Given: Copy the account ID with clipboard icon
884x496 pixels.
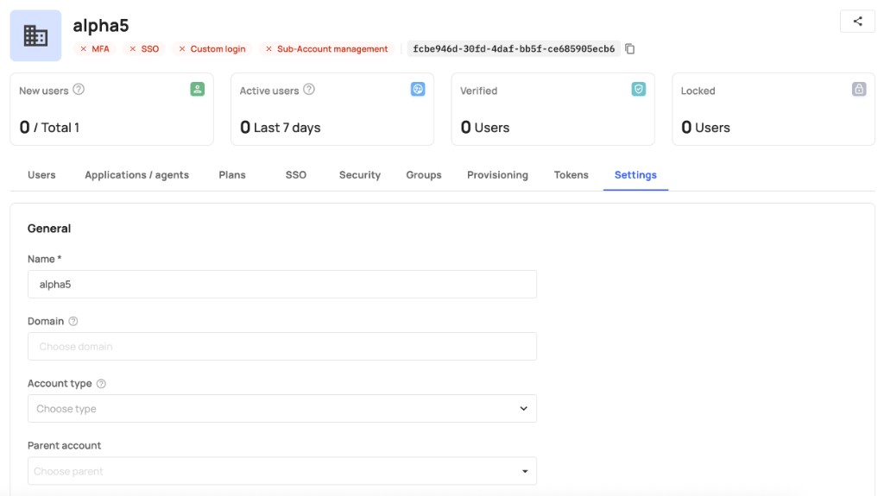Looking at the screenshot, I should [629, 49].
